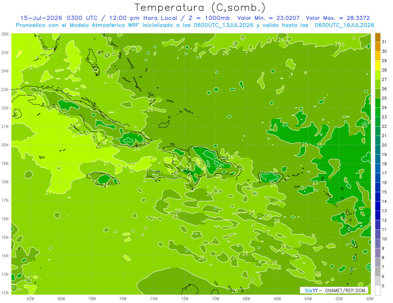Click the longitude label '64W'

(x=308, y=298)
